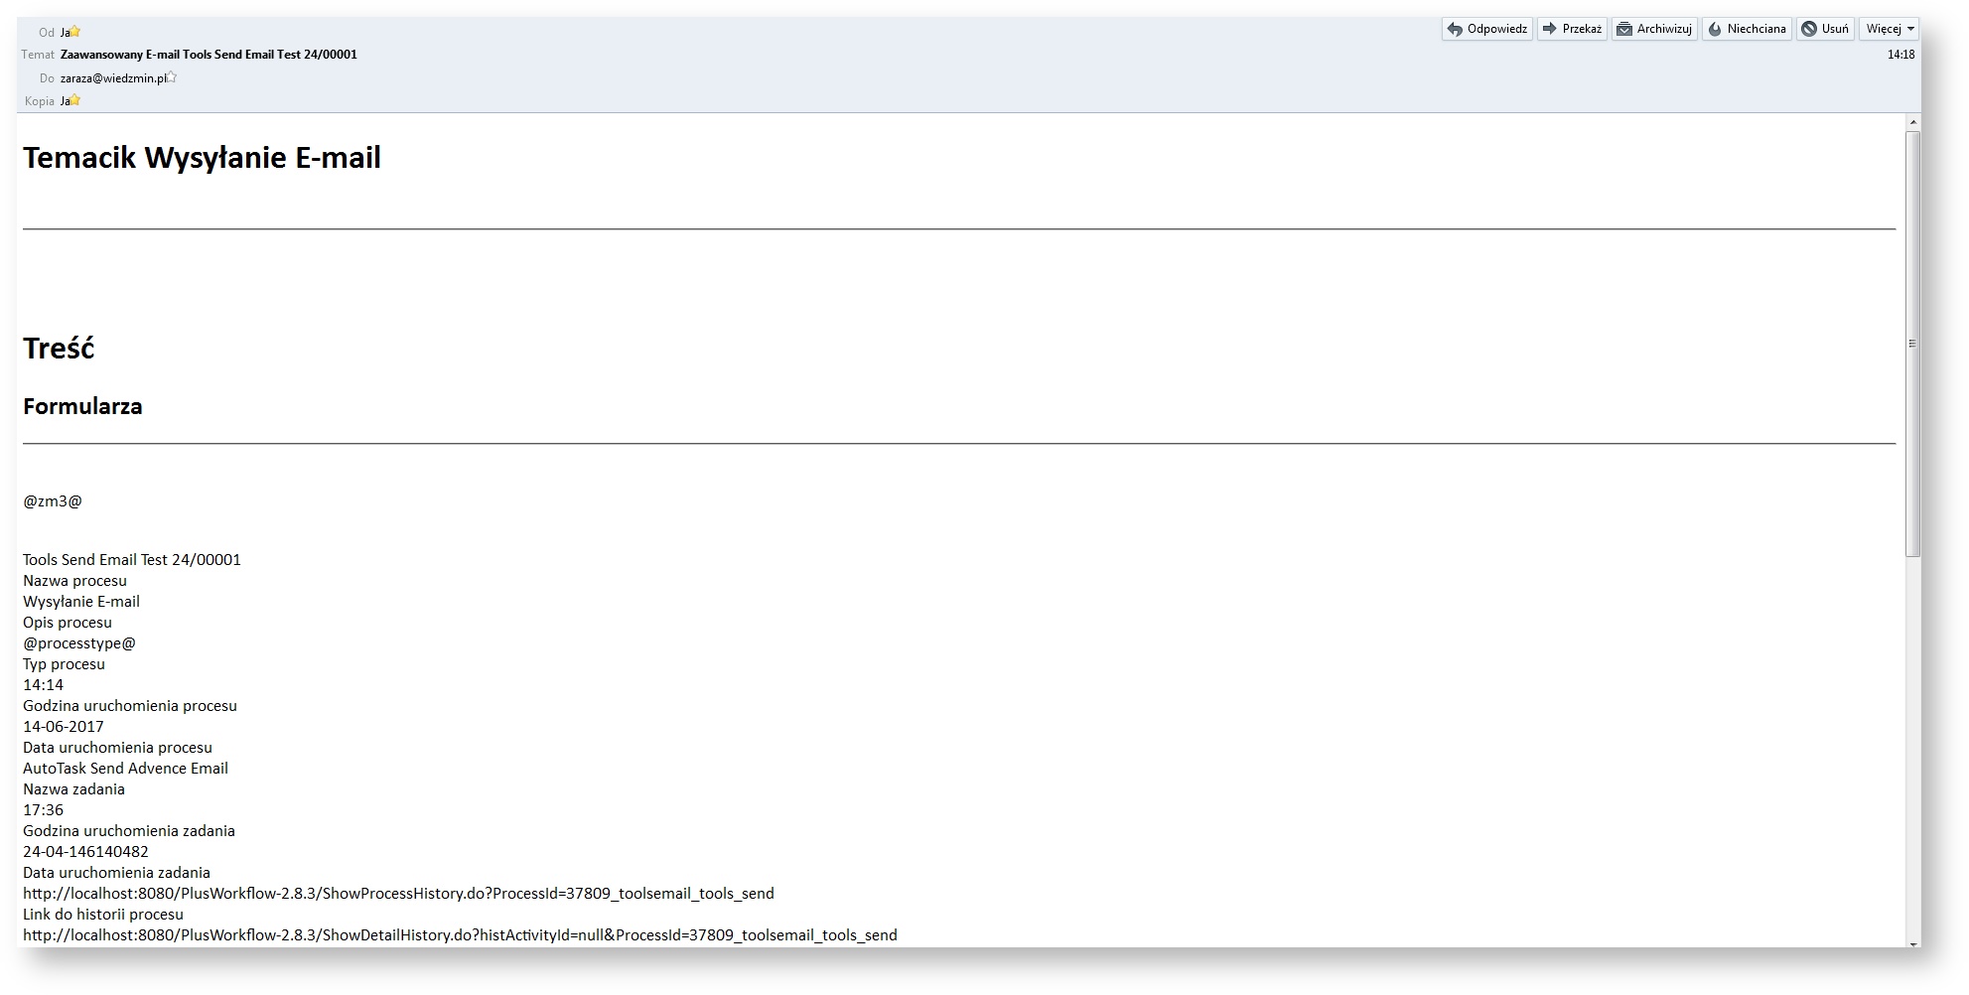Open the Więcej actions menu entry
Screen dimensions: 1969x995
[x=1887, y=29]
